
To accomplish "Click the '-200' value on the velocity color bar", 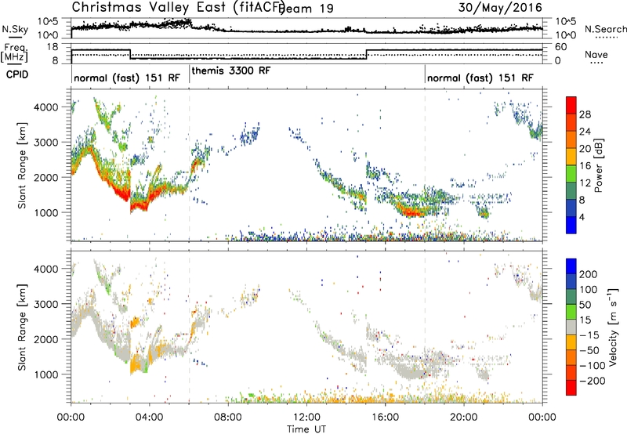I will click(x=592, y=381).
